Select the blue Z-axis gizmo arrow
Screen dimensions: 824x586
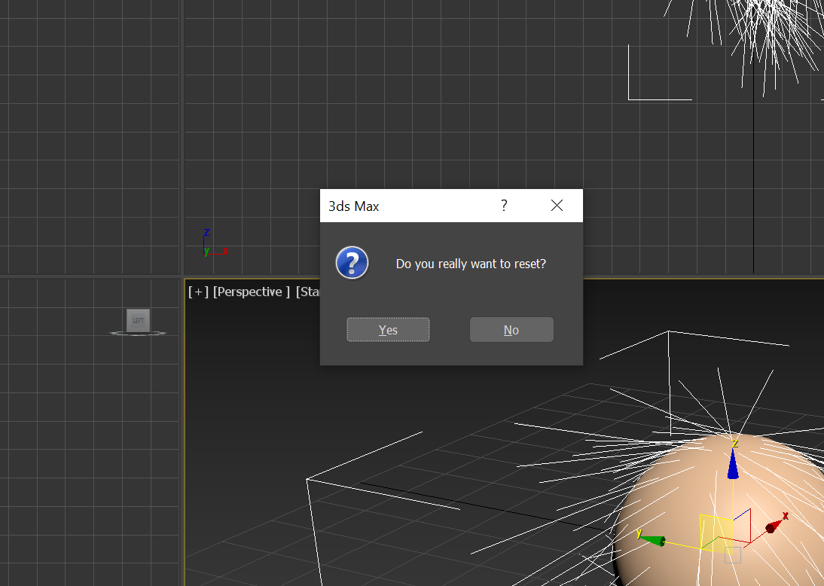pos(733,466)
